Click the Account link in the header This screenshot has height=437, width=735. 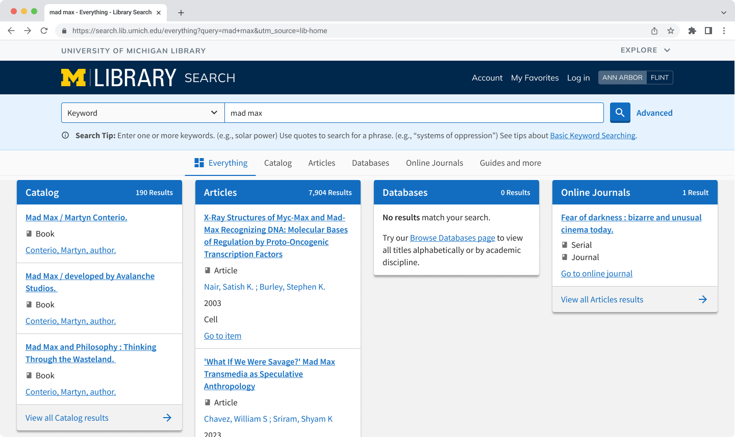(x=487, y=78)
